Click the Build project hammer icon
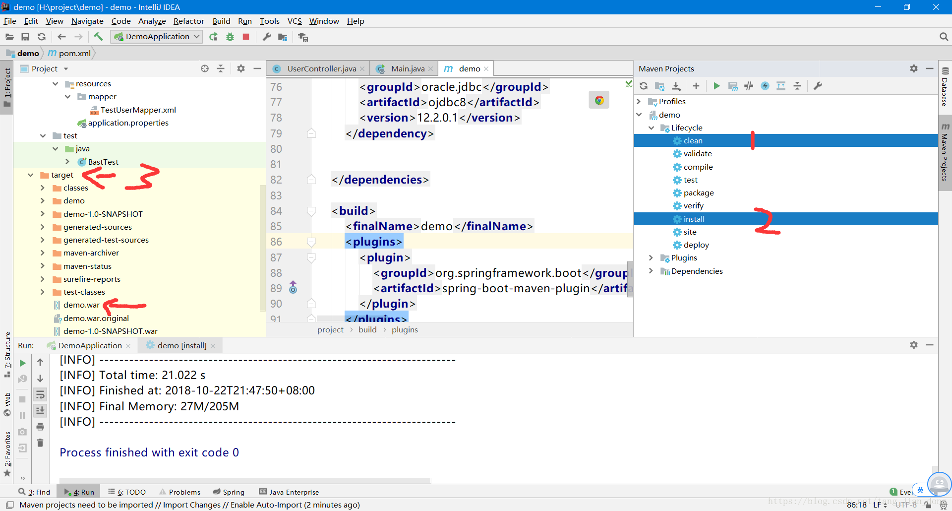 coord(98,37)
